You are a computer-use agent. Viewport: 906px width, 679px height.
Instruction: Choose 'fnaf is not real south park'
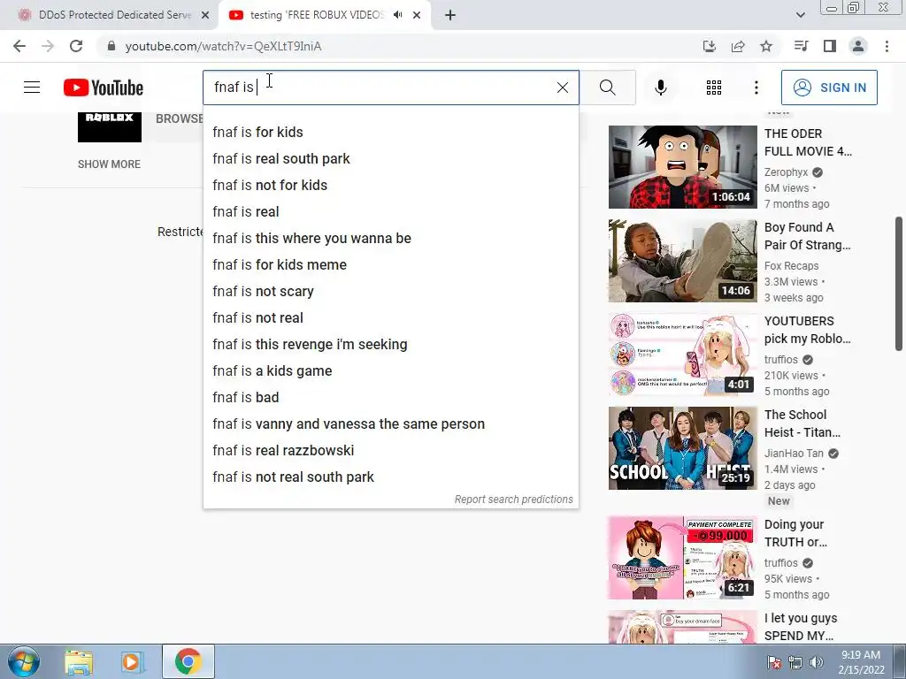click(390, 477)
